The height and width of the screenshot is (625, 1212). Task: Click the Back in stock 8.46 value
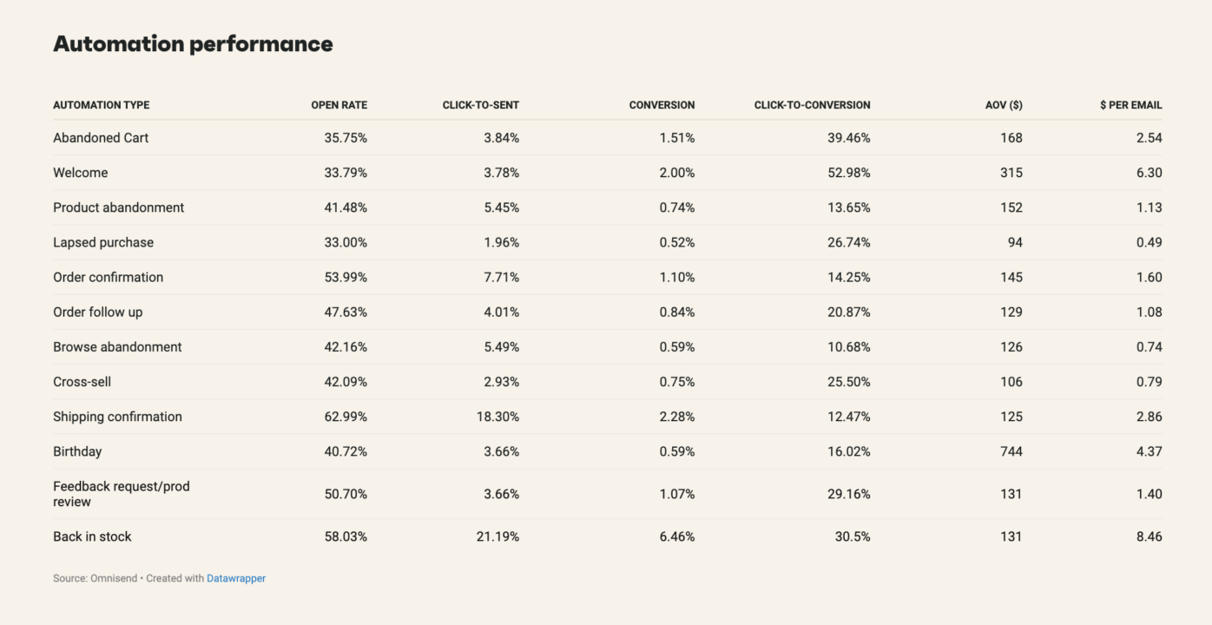[1149, 536]
